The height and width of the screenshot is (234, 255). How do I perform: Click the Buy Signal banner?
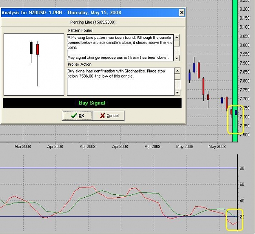pos(92,103)
